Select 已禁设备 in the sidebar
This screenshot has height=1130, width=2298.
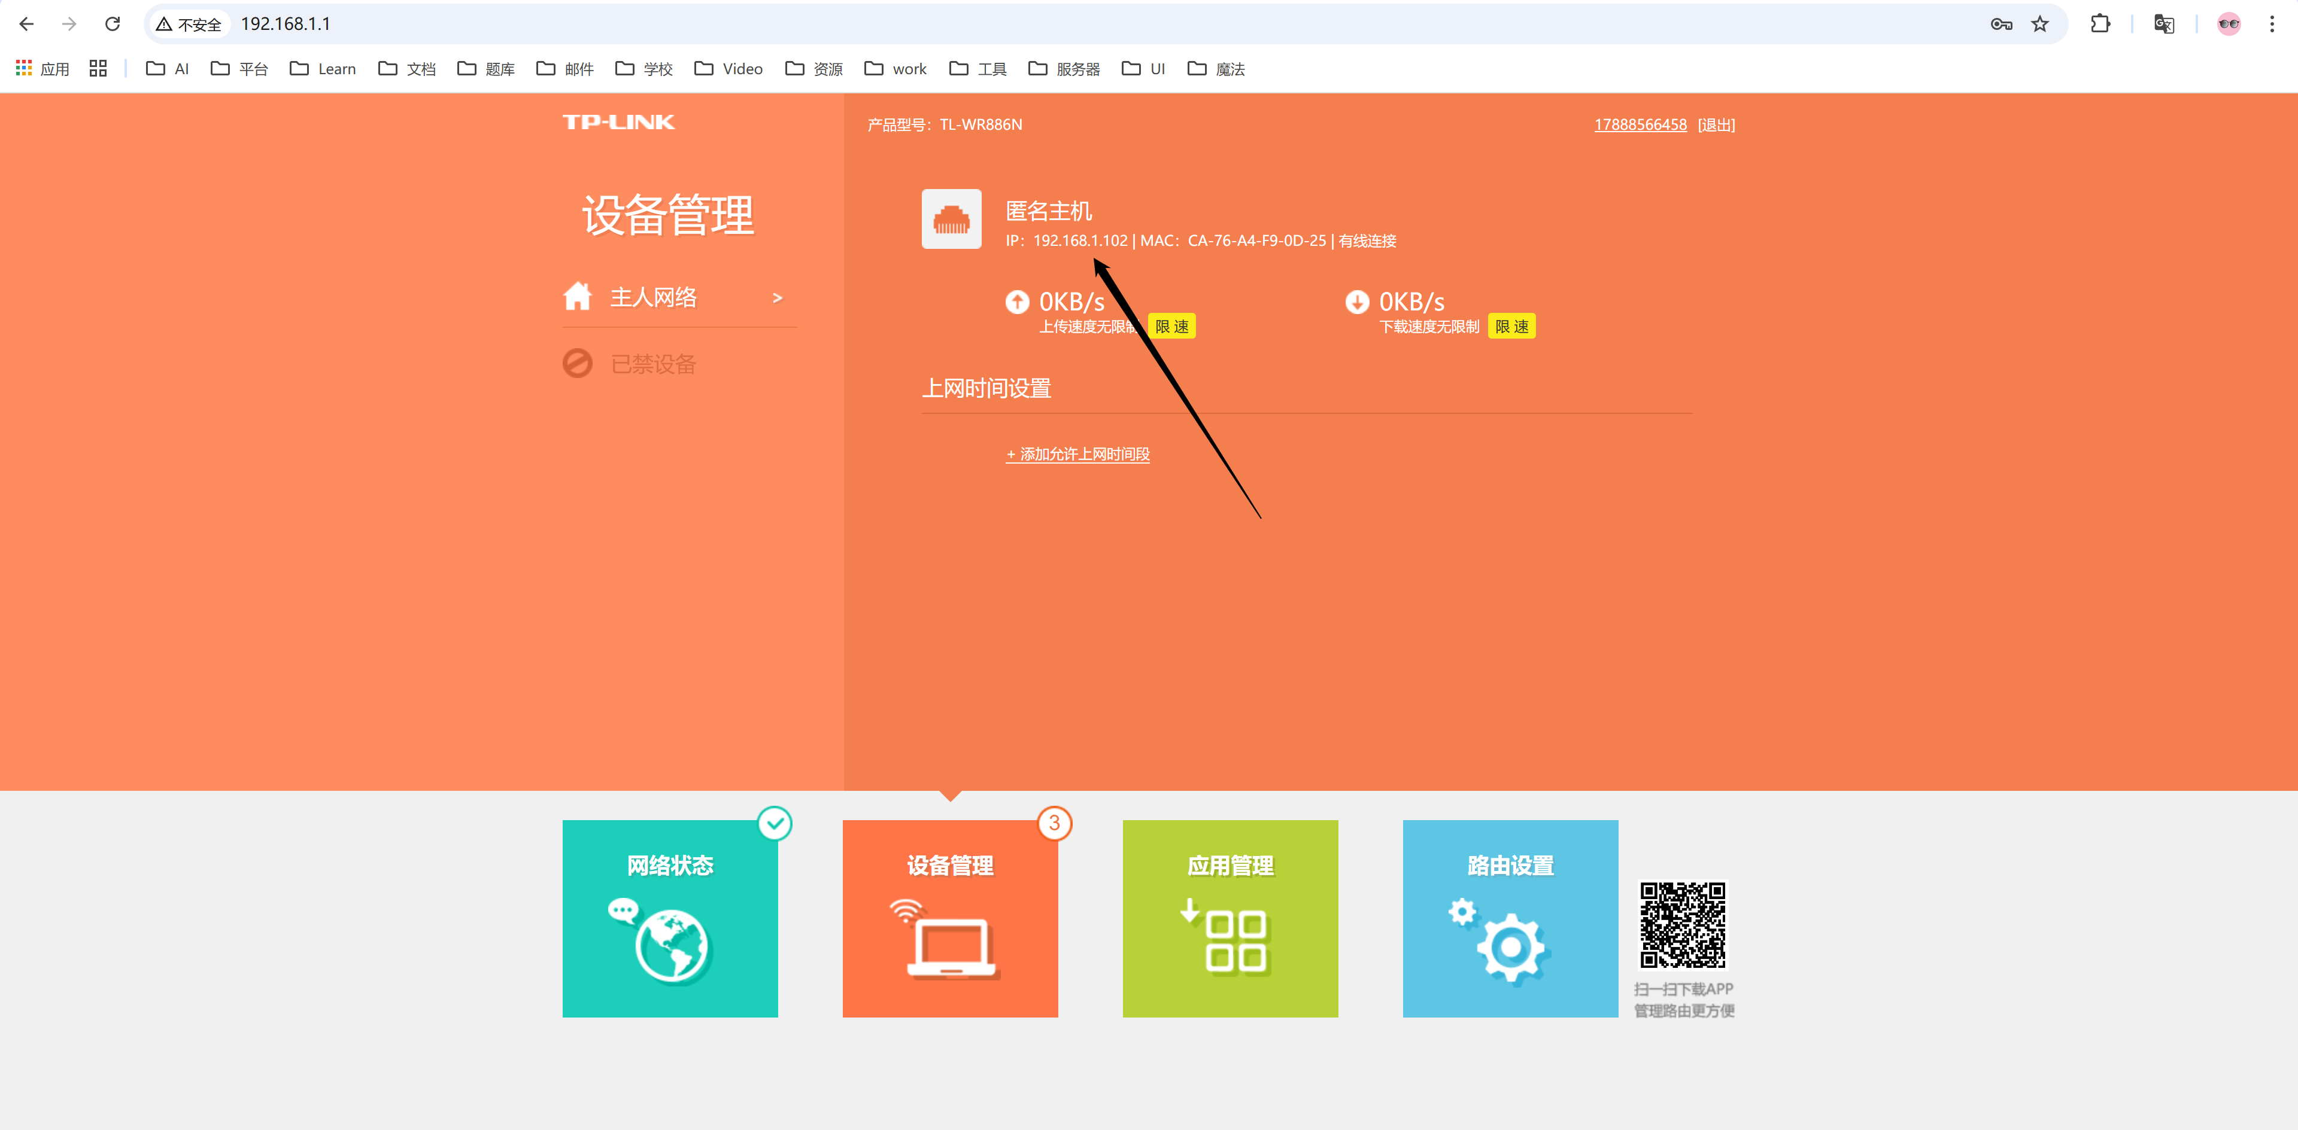(x=652, y=364)
